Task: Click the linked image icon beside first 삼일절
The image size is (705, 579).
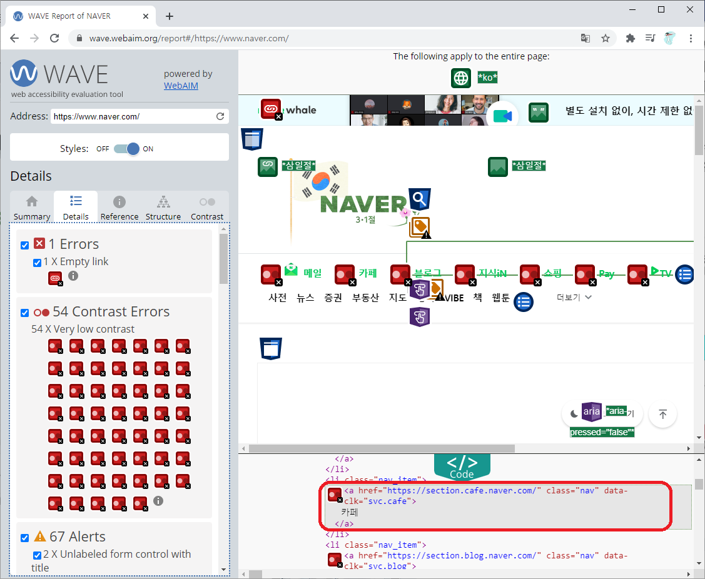Action: click(x=268, y=167)
